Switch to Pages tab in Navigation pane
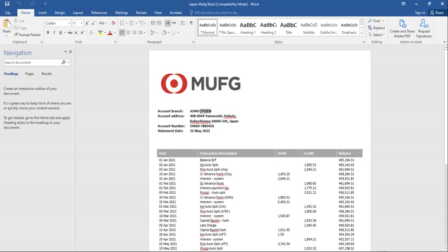 click(x=29, y=74)
